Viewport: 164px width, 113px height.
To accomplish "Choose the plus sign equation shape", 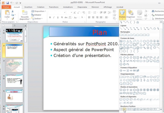I will [x=121, y=71].
